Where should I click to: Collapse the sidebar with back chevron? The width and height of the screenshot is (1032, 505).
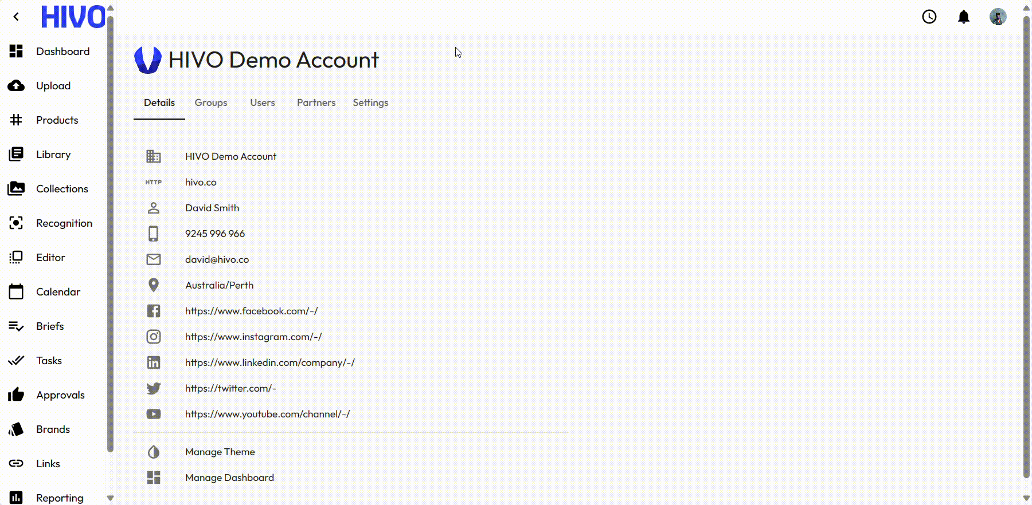16,17
